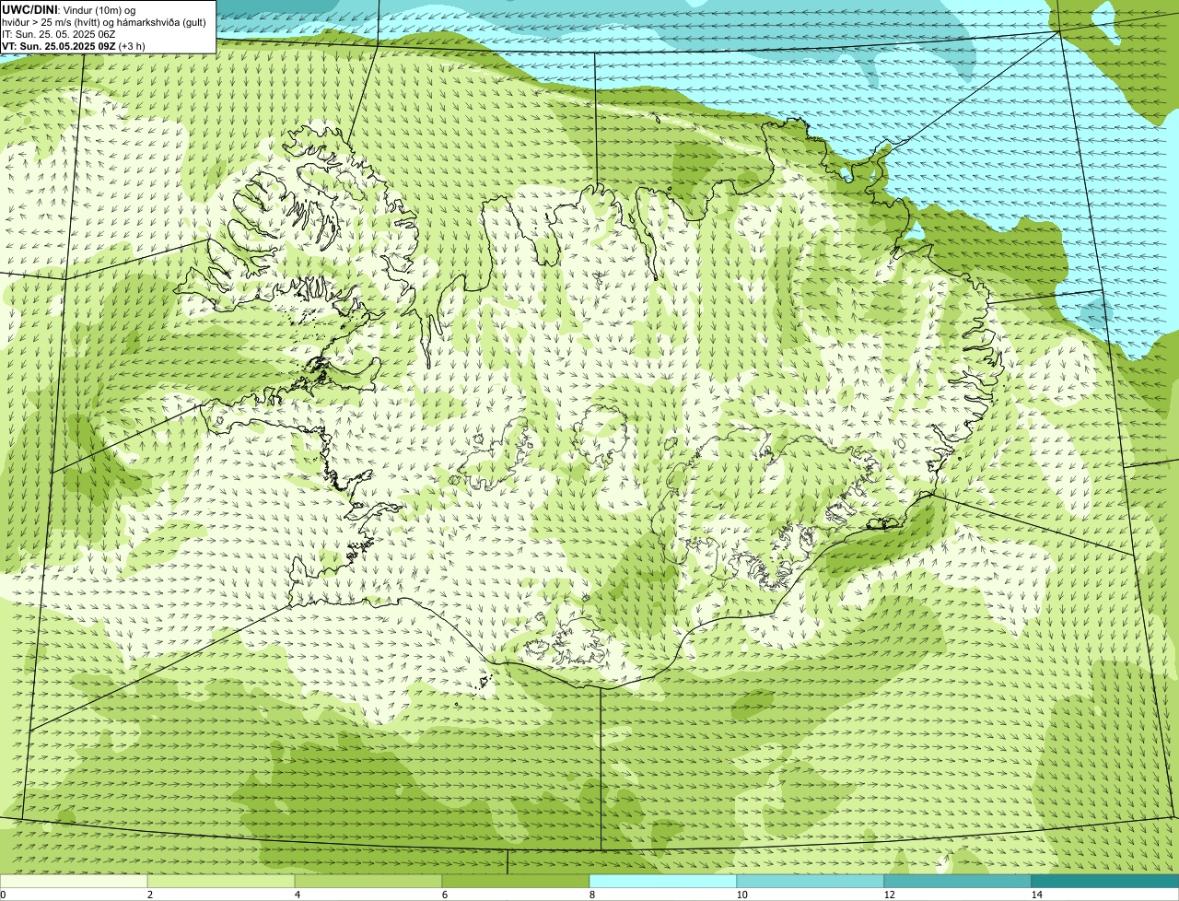This screenshot has height=901, width=1179.
Task: Select the 4–6 green legend swatch
Action: pos(368,881)
